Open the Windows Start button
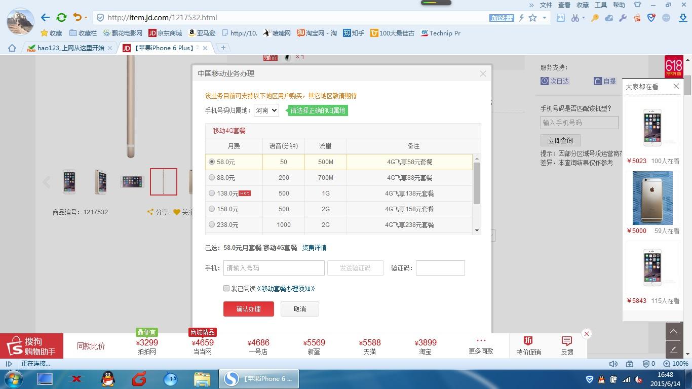 coord(12,378)
